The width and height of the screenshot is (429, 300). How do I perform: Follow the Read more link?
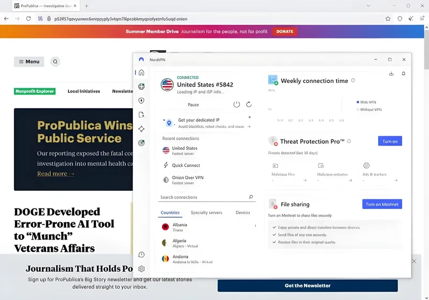[x=56, y=174]
